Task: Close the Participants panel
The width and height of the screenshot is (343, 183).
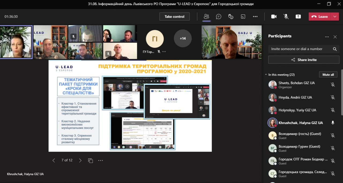Action: pyautogui.click(x=335, y=37)
